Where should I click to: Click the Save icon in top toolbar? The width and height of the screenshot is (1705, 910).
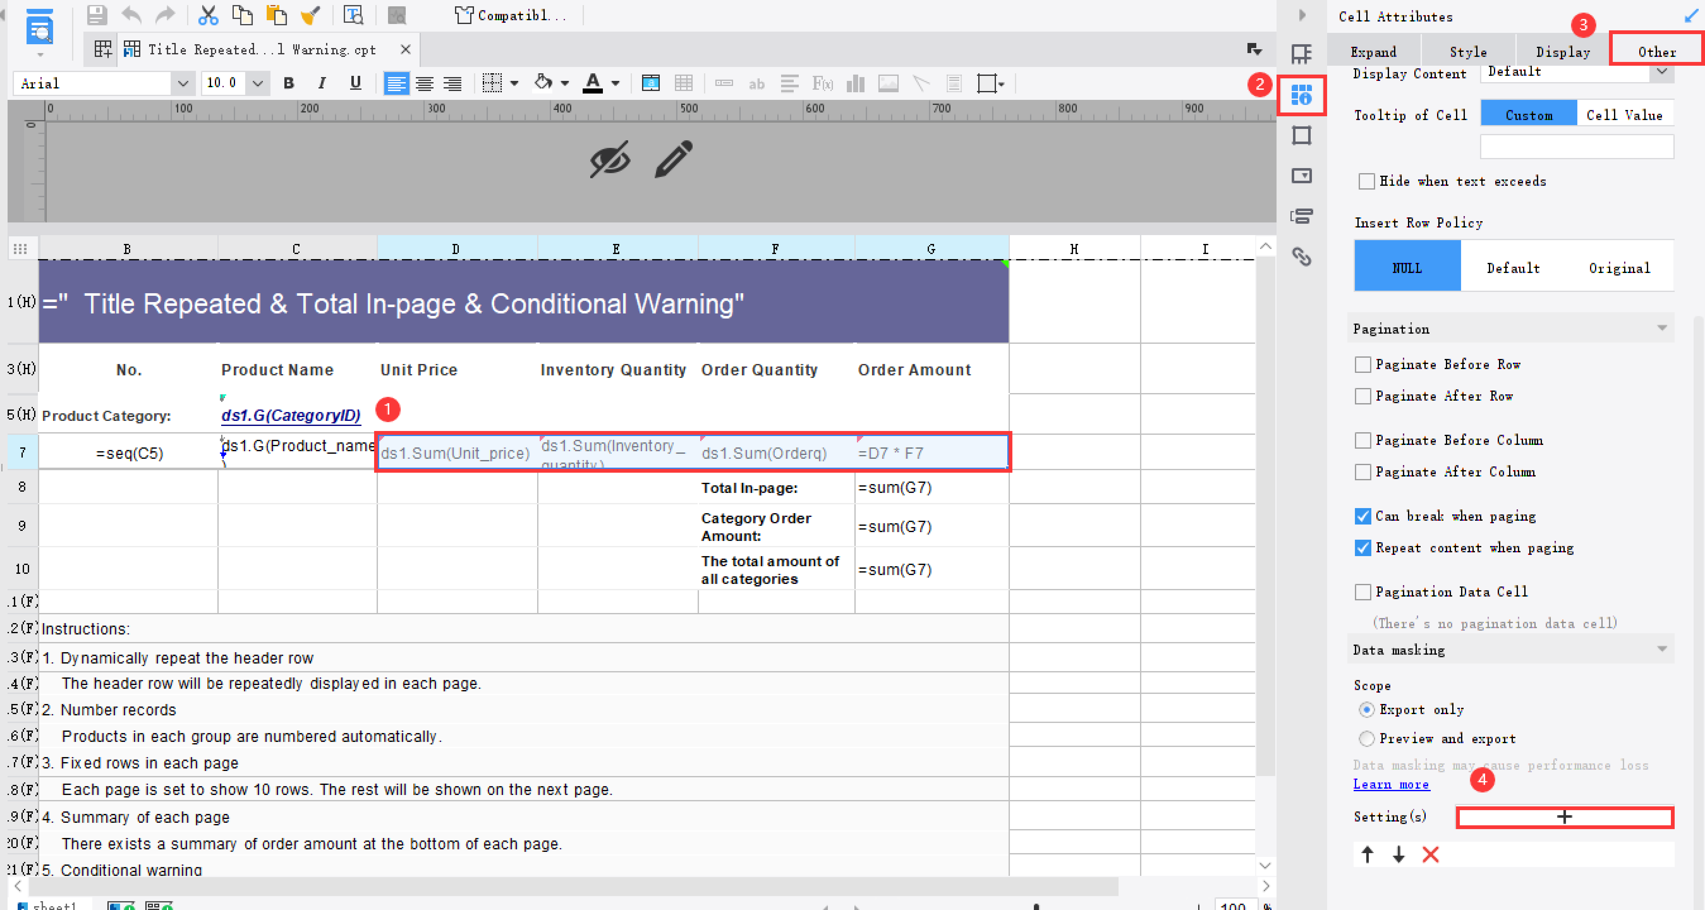click(97, 15)
